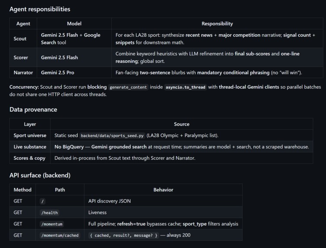
Task: Click the 'No BigQuery' source text
Action: (69, 147)
